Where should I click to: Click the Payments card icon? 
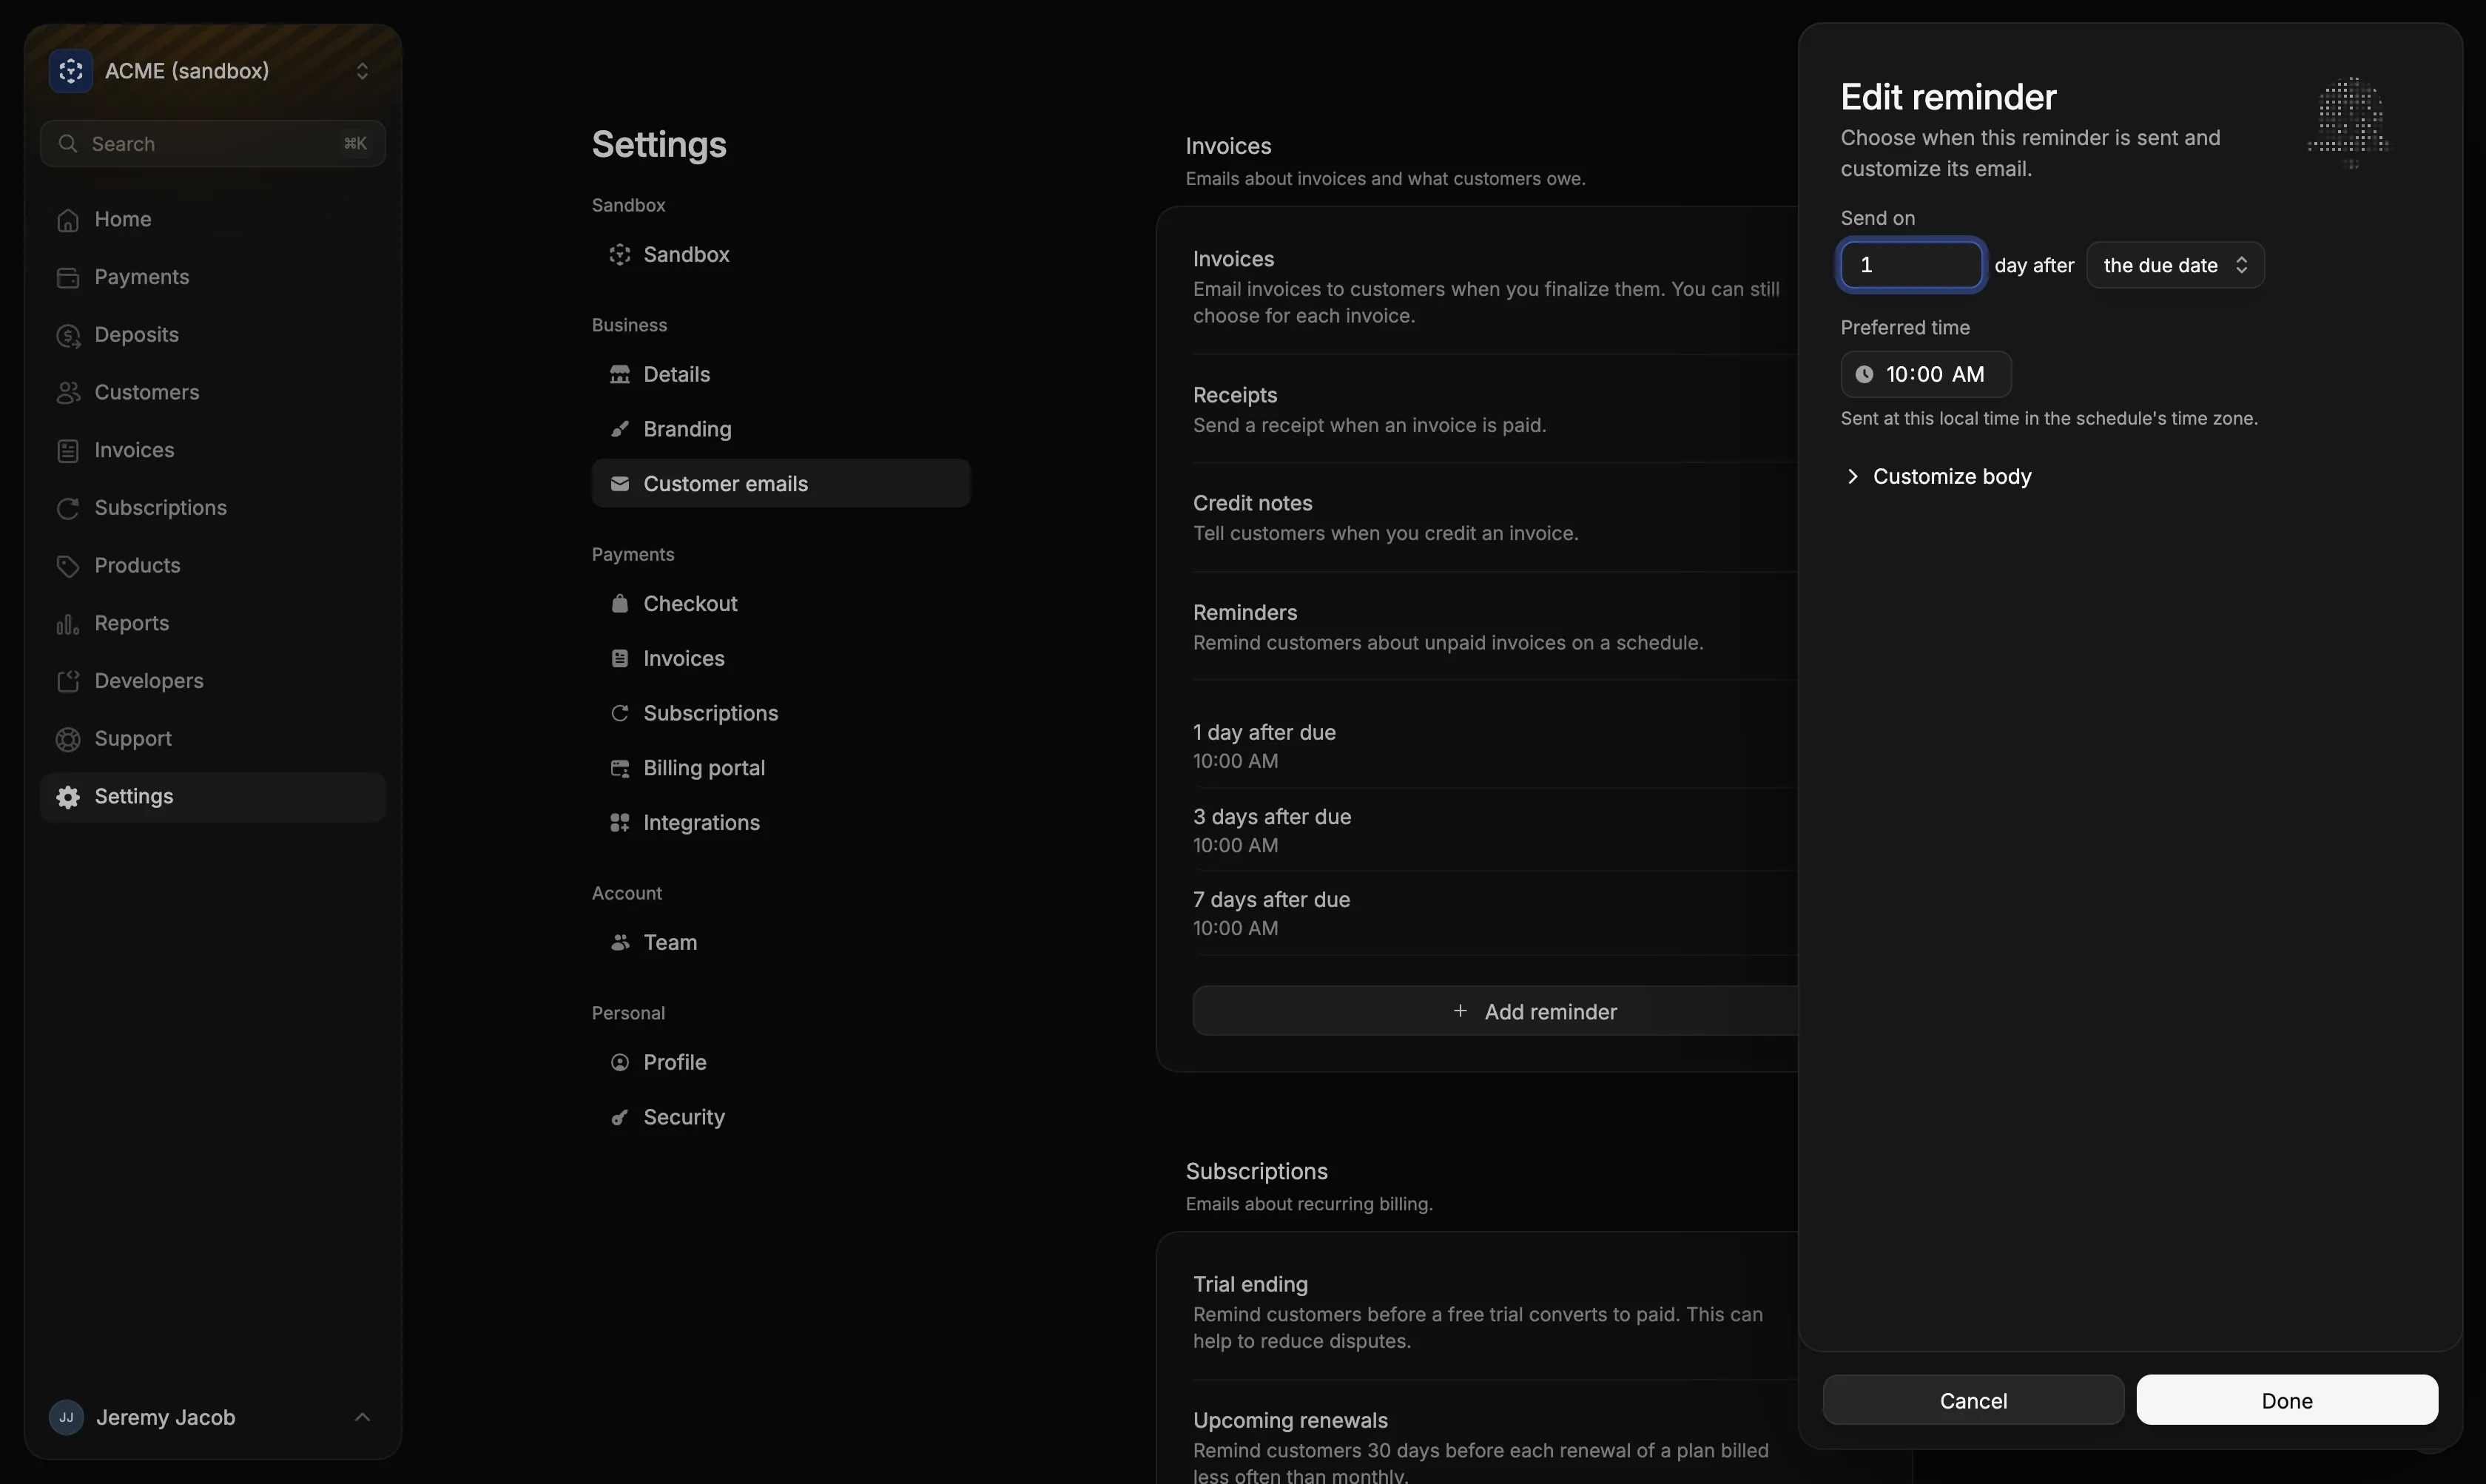pyautogui.click(x=67, y=278)
